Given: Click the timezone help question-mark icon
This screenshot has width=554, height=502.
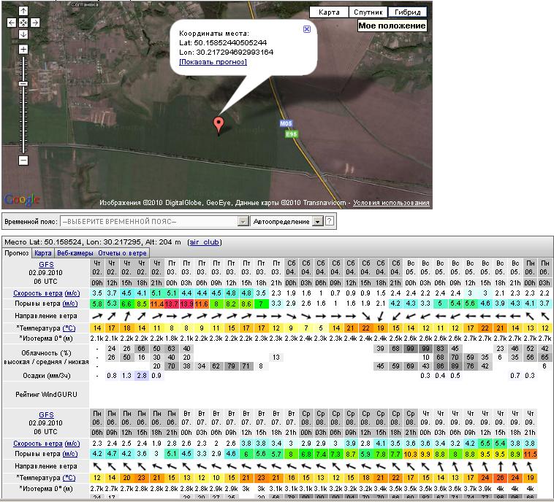Looking at the screenshot, I should click(x=330, y=221).
